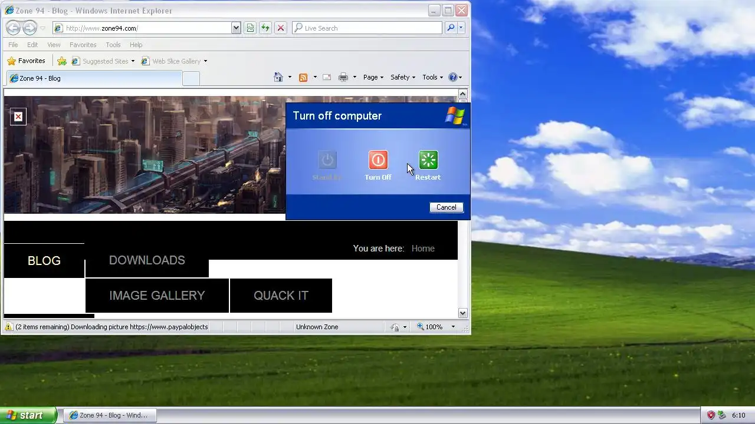Open the Favorites star button

[x=26, y=61]
